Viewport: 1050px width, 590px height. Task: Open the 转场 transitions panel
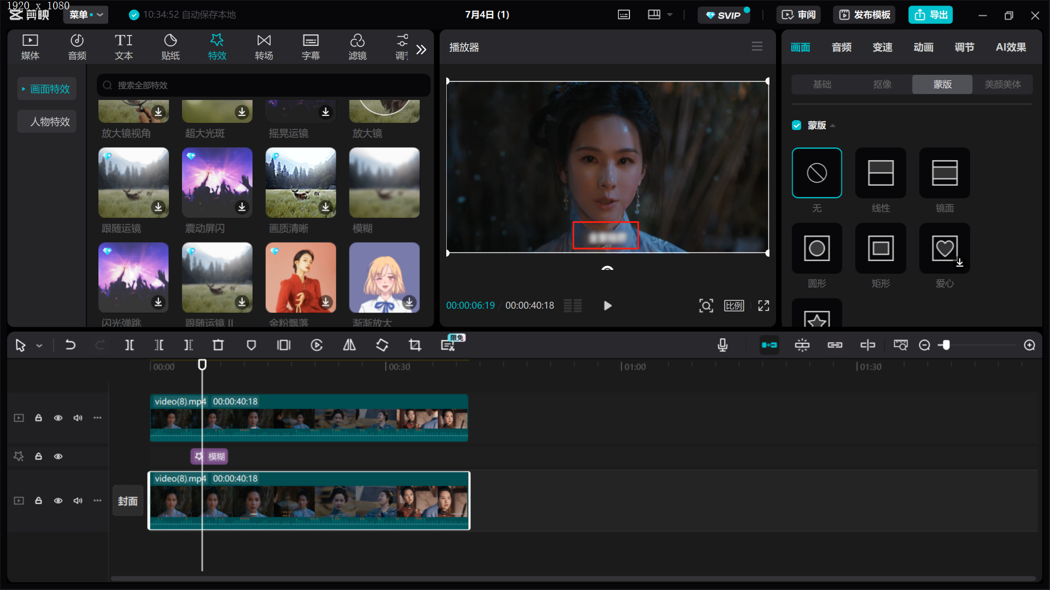point(264,47)
